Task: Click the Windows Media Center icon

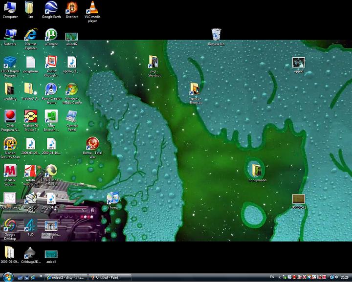Action: pyautogui.click(x=72, y=89)
